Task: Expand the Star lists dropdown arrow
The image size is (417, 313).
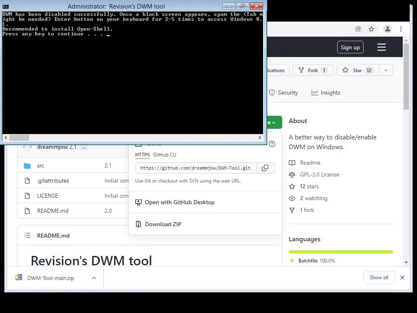Action: 386,70
